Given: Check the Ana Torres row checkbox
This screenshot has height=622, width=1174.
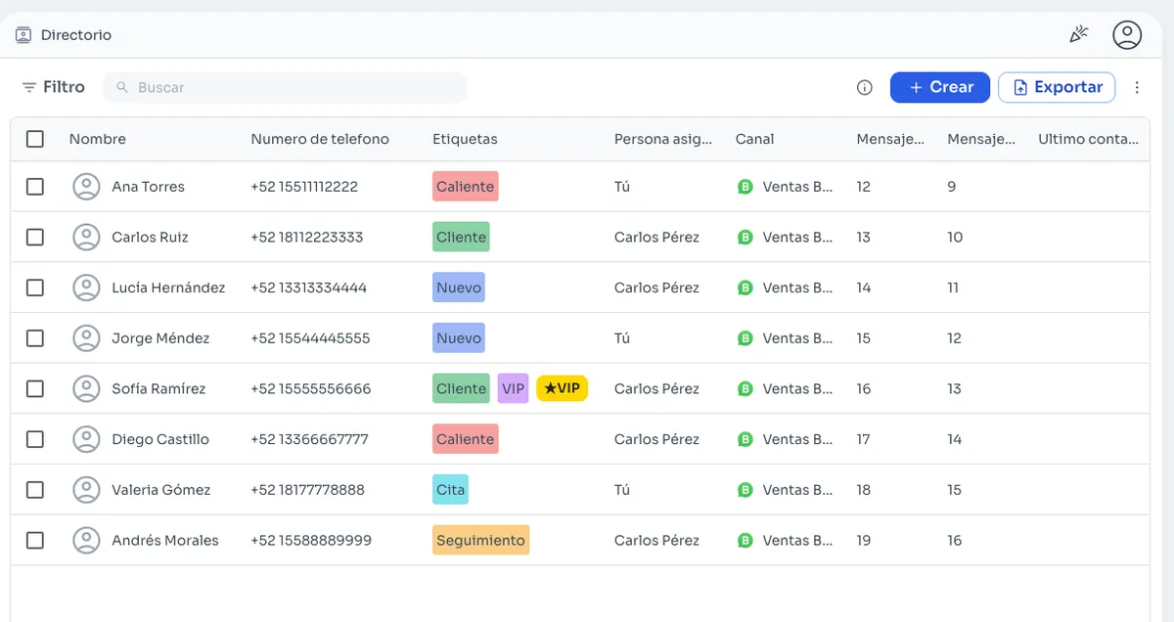Looking at the screenshot, I should click(x=35, y=187).
